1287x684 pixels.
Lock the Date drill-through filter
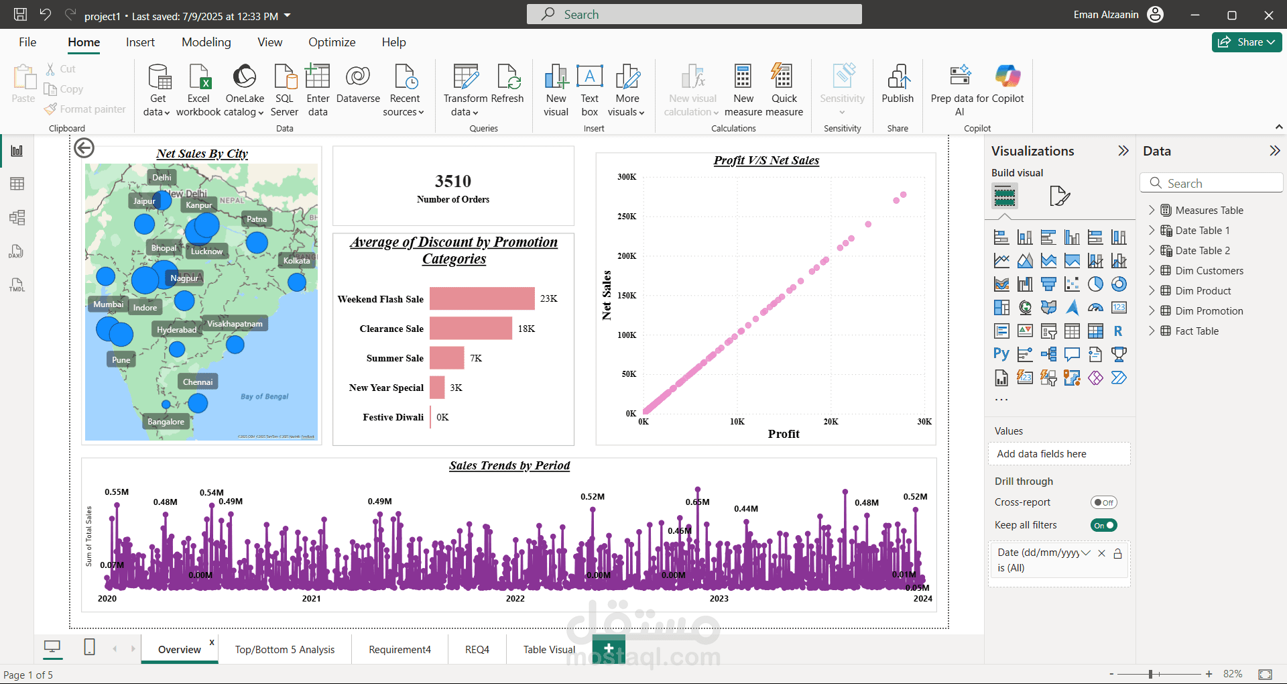pyautogui.click(x=1117, y=553)
